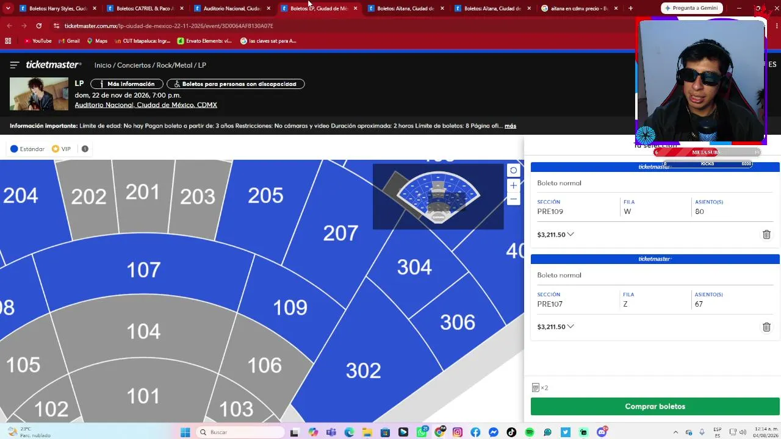This screenshot has width=781, height=439.
Task: Zoom in on the seat map
Action: (513, 185)
